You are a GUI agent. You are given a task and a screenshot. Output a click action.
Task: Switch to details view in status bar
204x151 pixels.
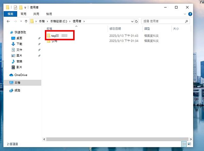tap(184, 144)
